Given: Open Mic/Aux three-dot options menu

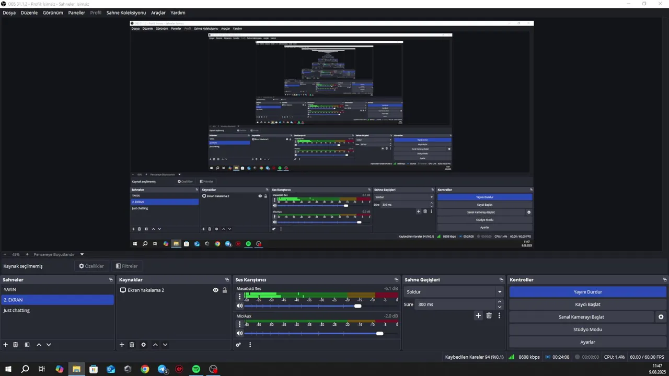Looking at the screenshot, I should pyautogui.click(x=239, y=324).
